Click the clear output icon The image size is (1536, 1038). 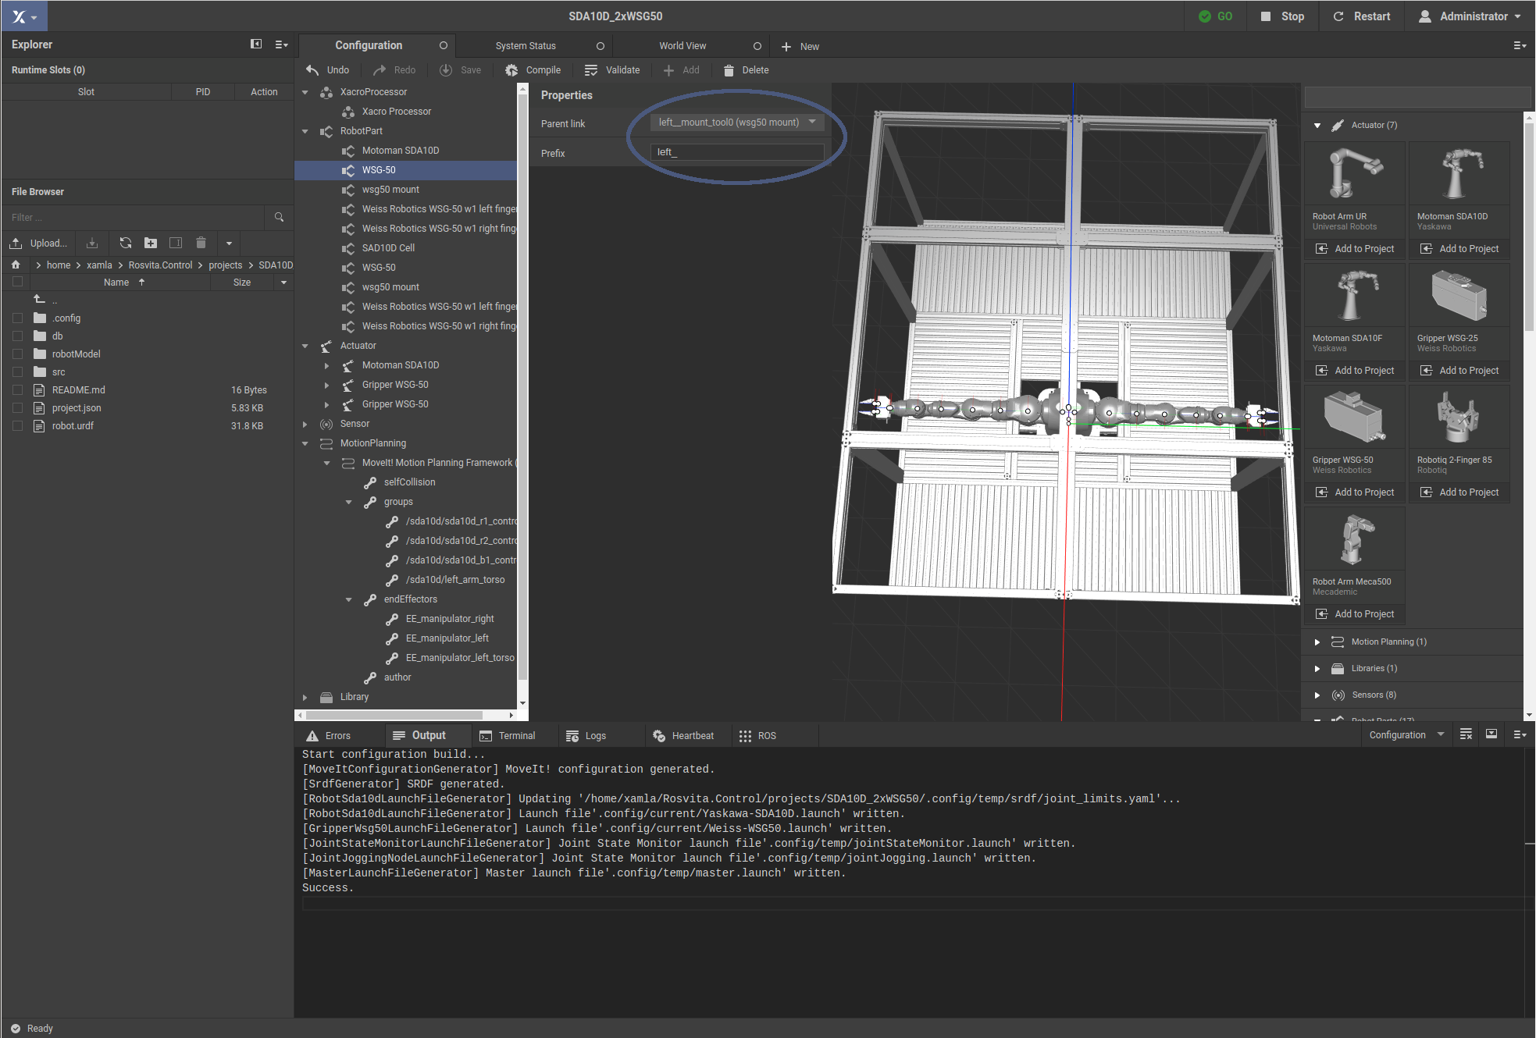click(x=1466, y=734)
